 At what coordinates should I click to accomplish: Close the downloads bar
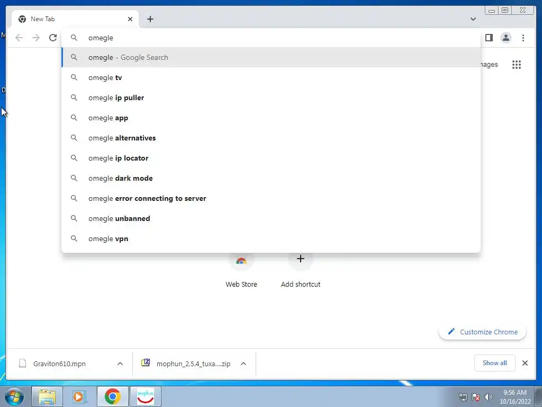[x=525, y=363]
